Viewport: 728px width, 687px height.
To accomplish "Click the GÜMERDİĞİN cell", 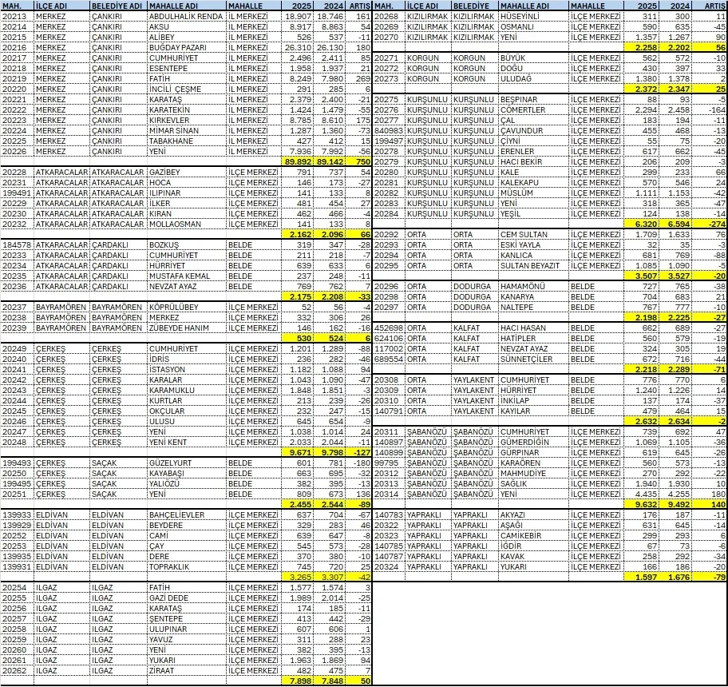I will [x=533, y=442].
